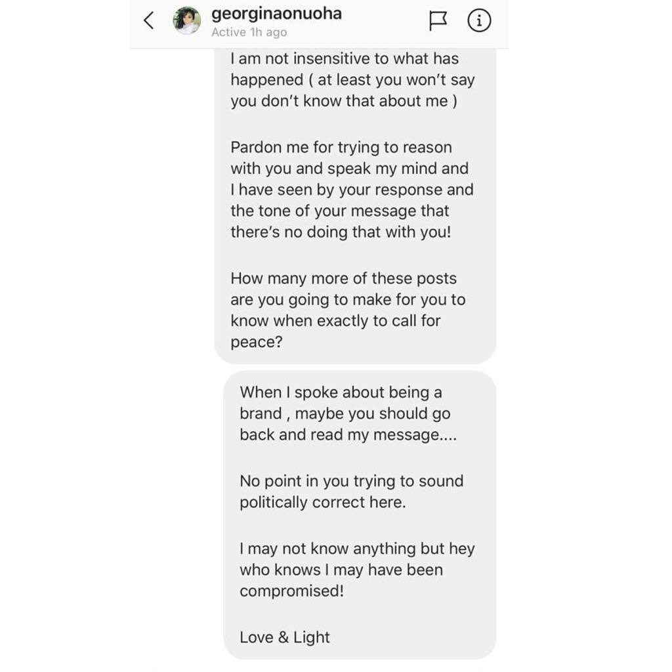Open the georginaonuoha username profile link
Image resolution: width=672 pixels, height=672 pixels.
pyautogui.click(x=276, y=14)
